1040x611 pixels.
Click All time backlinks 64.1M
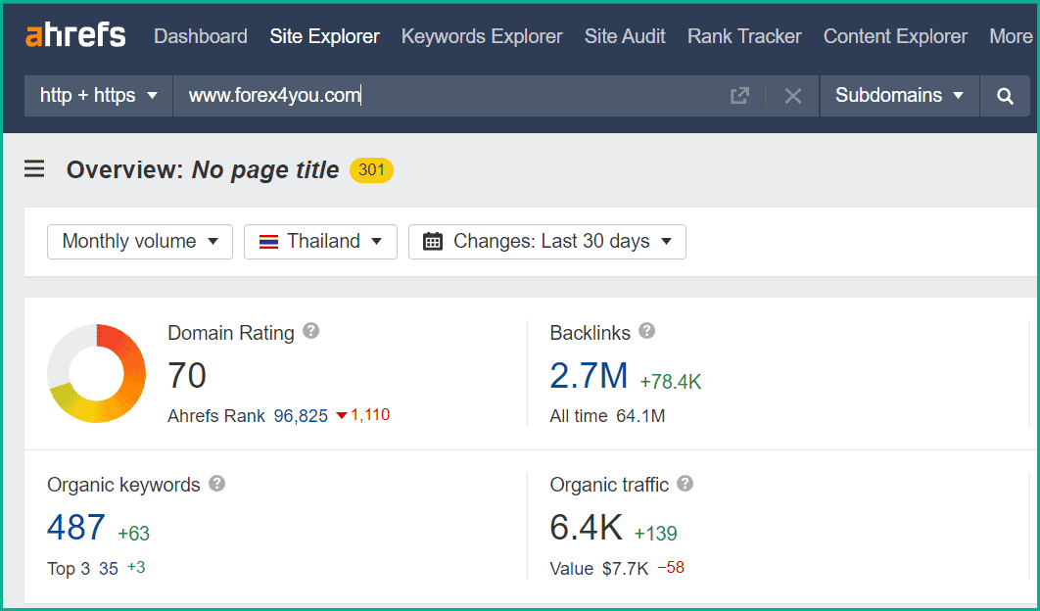[640, 416]
